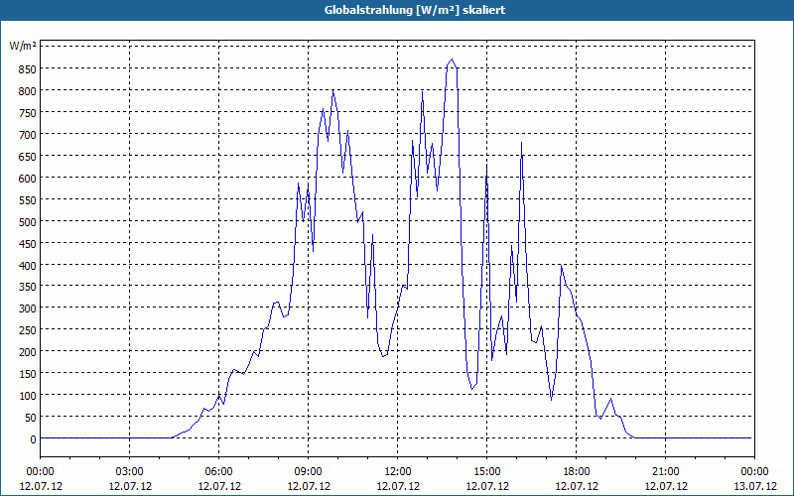Click the 350 y-axis value
This screenshot has height=496, width=794.
click(28, 287)
